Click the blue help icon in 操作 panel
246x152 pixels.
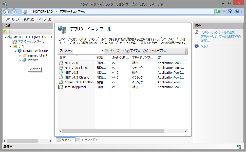[197, 46]
